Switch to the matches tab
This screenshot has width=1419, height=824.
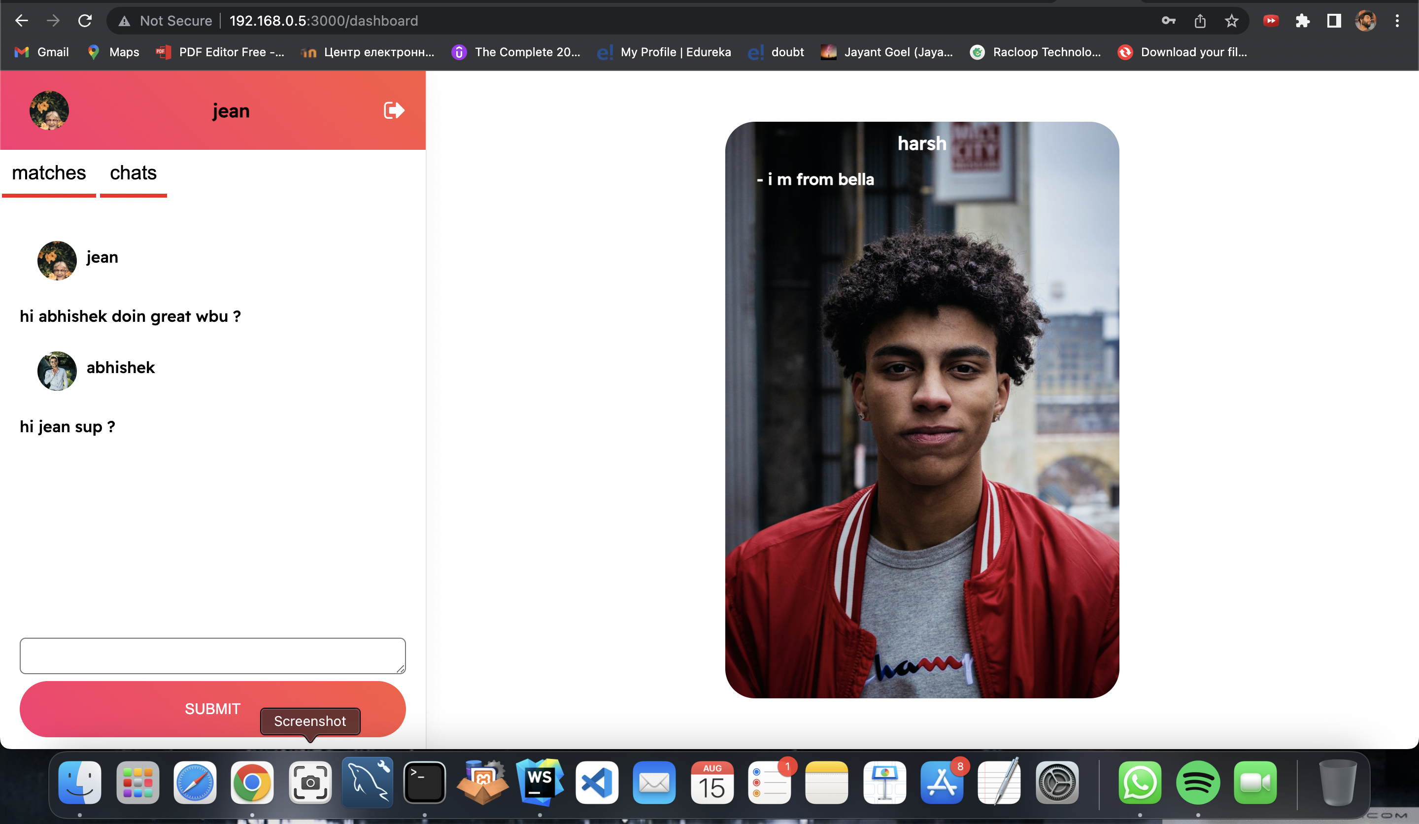click(49, 173)
